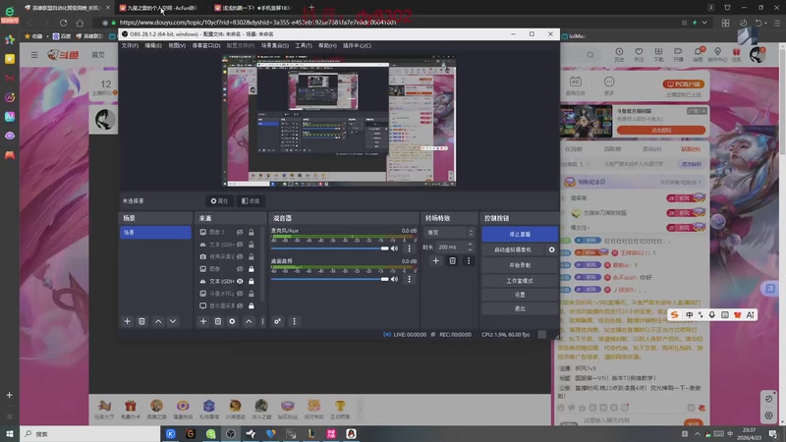Click Douyu search magnifier icon
Viewport: 786px width, 442px height.
click(x=590, y=55)
